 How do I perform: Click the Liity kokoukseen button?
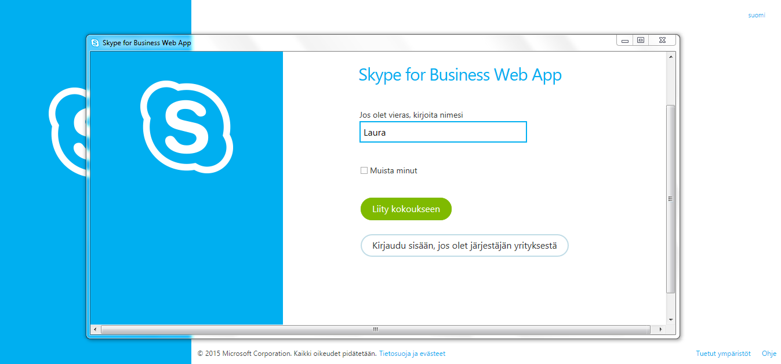tap(406, 209)
